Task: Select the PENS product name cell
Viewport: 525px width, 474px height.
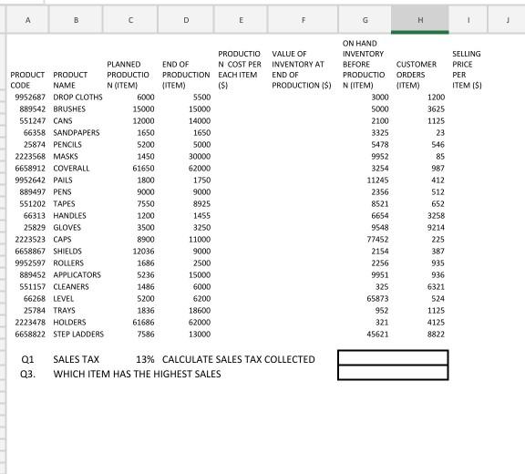Action: pyautogui.click(x=62, y=192)
